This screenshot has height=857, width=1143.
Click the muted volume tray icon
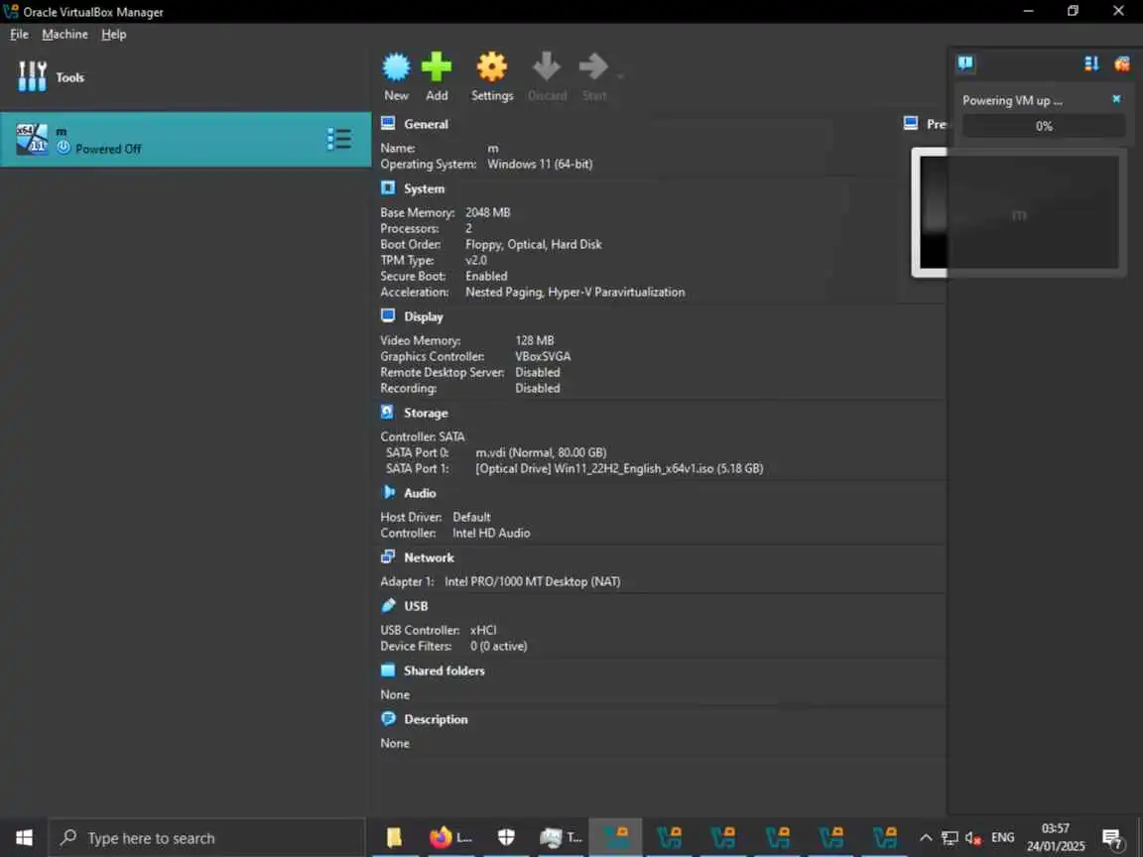point(972,838)
